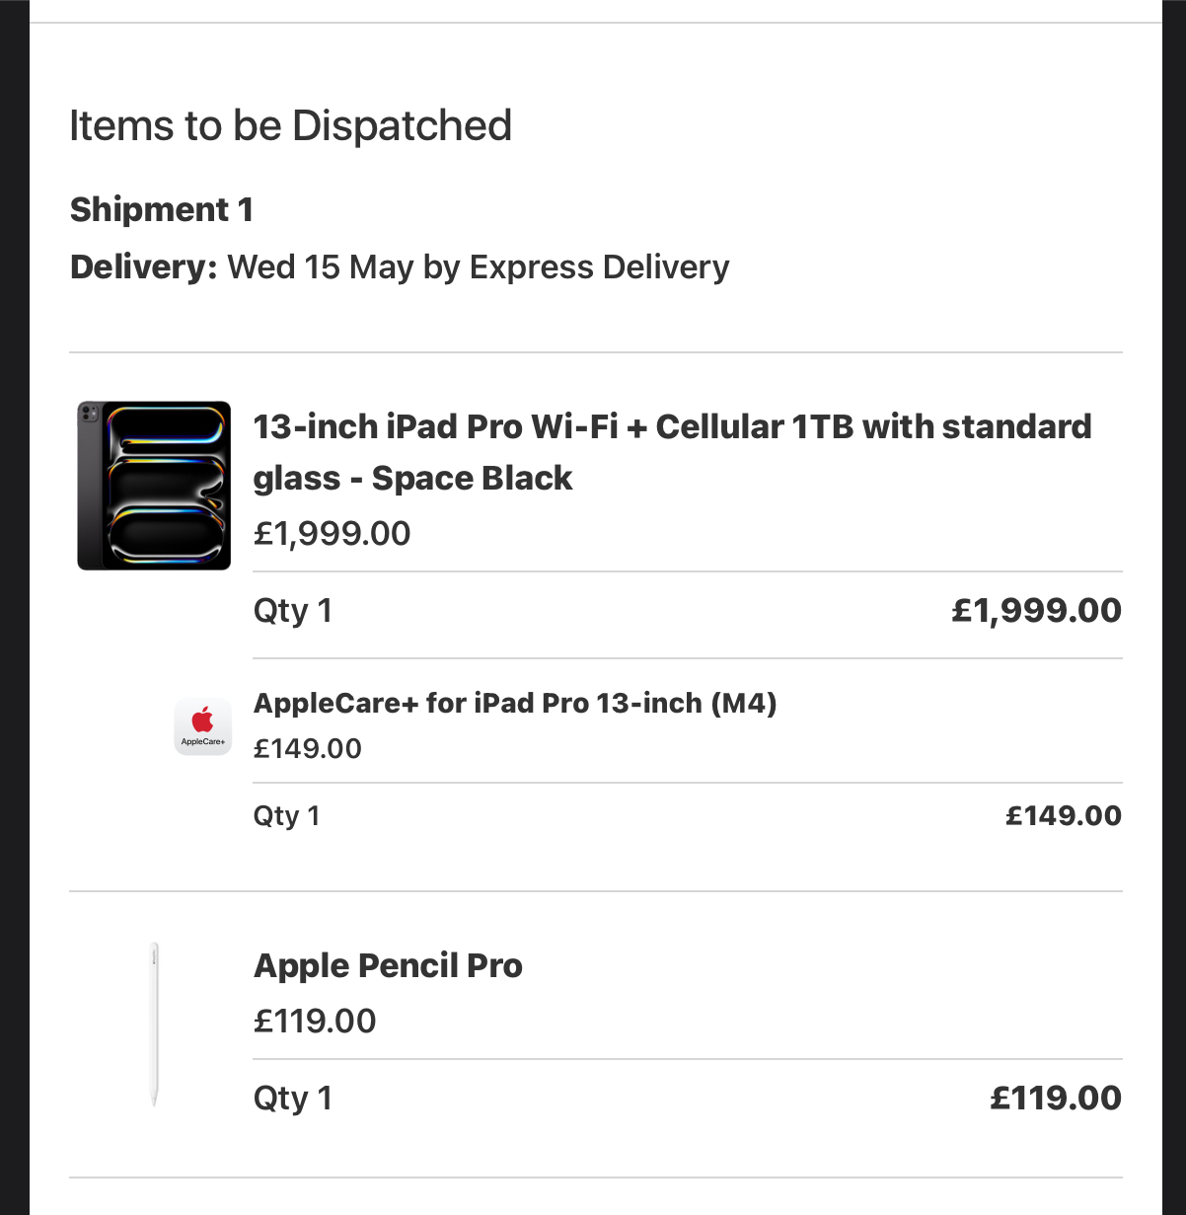Click the iPad Pro product image

coord(154,486)
